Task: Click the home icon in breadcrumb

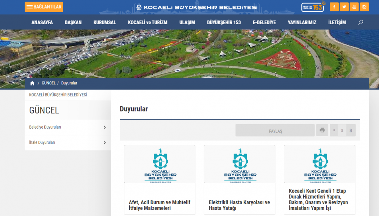Action: point(32,83)
